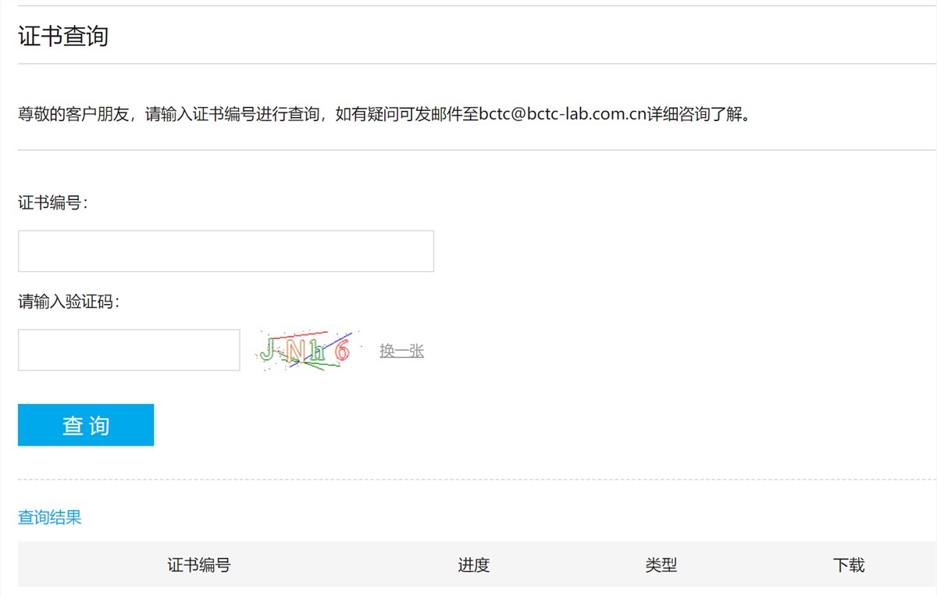Click the 证书编号: field label
Screen dimensions: 937x597
pyautogui.click(x=53, y=203)
